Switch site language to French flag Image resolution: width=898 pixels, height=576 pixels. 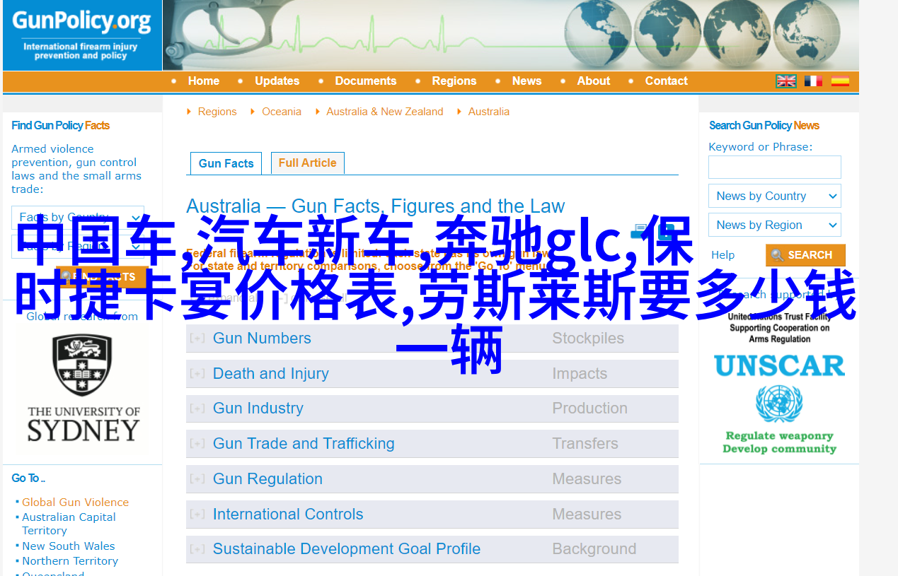(813, 81)
